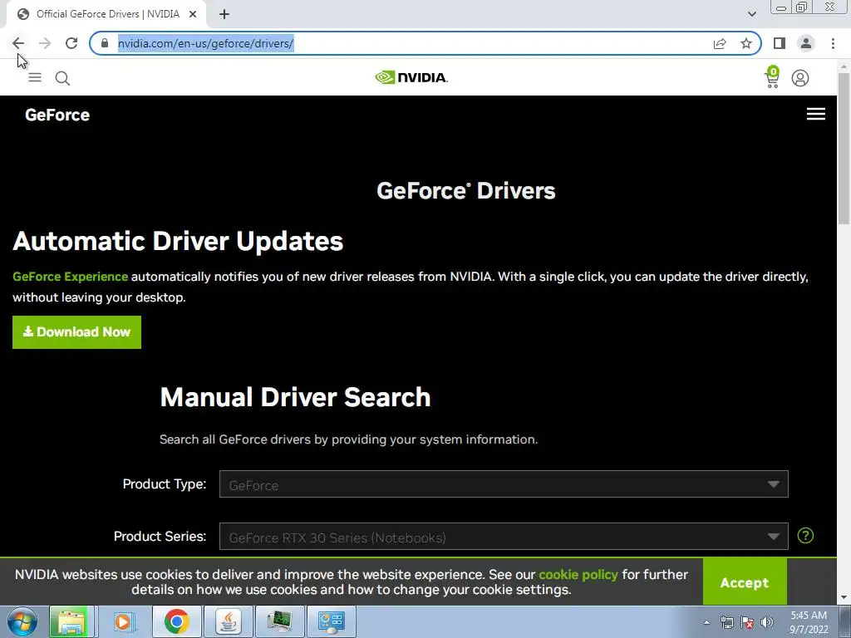Click the scrollbar down arrow
This screenshot has height=638, width=851.
click(844, 598)
